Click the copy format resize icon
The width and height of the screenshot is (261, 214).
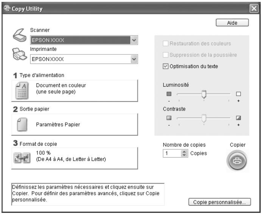coord(22,158)
